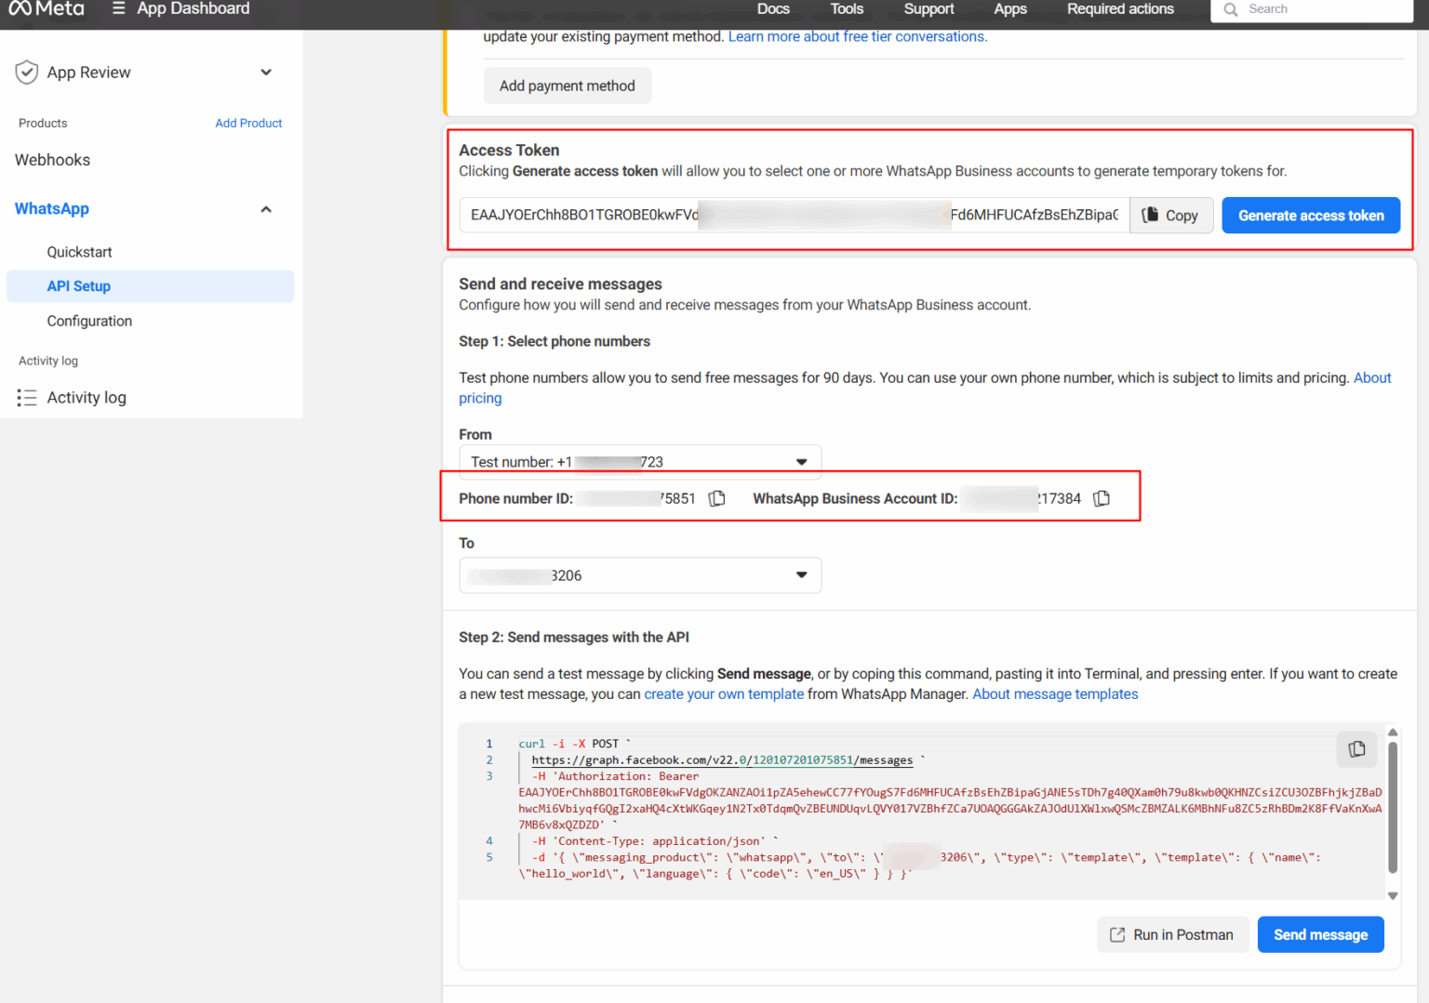Click the Activity log list icon
The height and width of the screenshot is (1003, 1429).
[x=27, y=397]
